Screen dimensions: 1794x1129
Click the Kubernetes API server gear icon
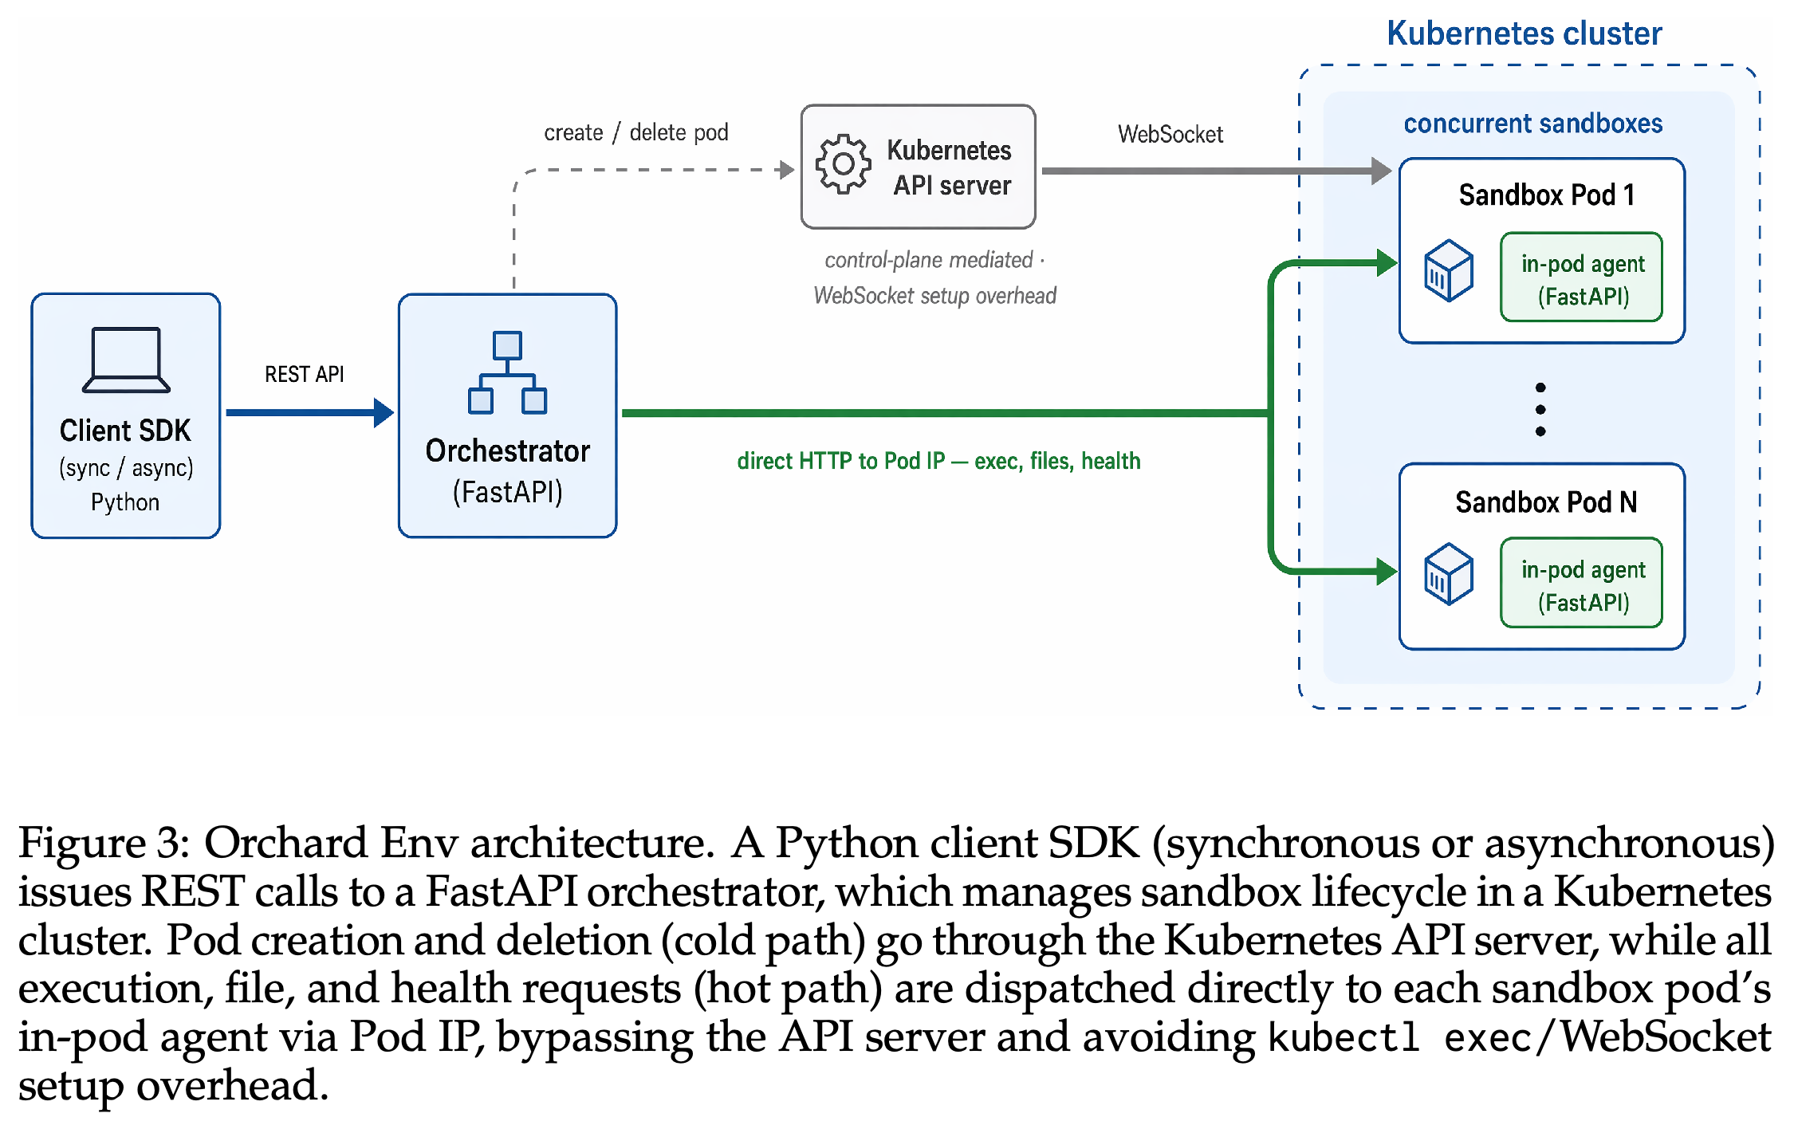tap(843, 164)
